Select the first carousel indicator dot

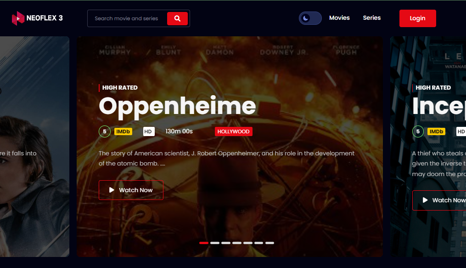(x=203, y=242)
